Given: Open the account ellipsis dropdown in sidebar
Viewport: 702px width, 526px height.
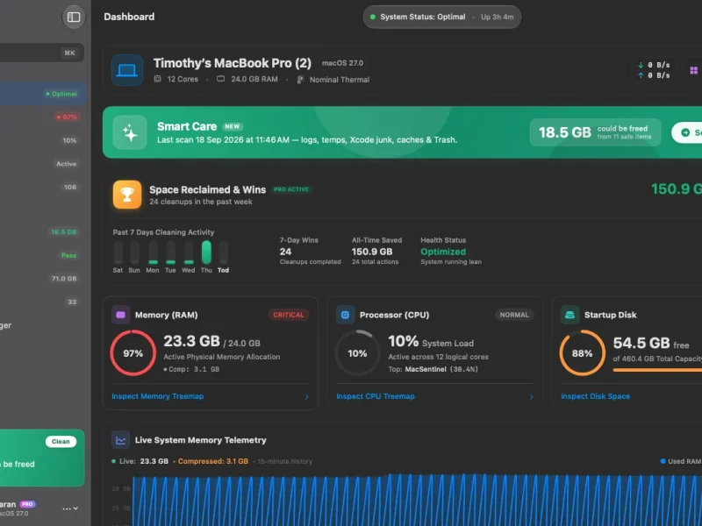Looking at the screenshot, I should (x=70, y=508).
